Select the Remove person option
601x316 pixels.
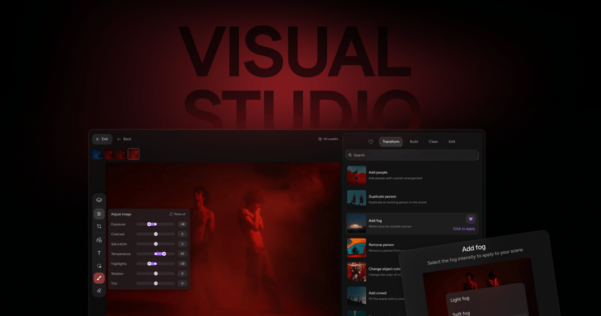click(x=376, y=247)
